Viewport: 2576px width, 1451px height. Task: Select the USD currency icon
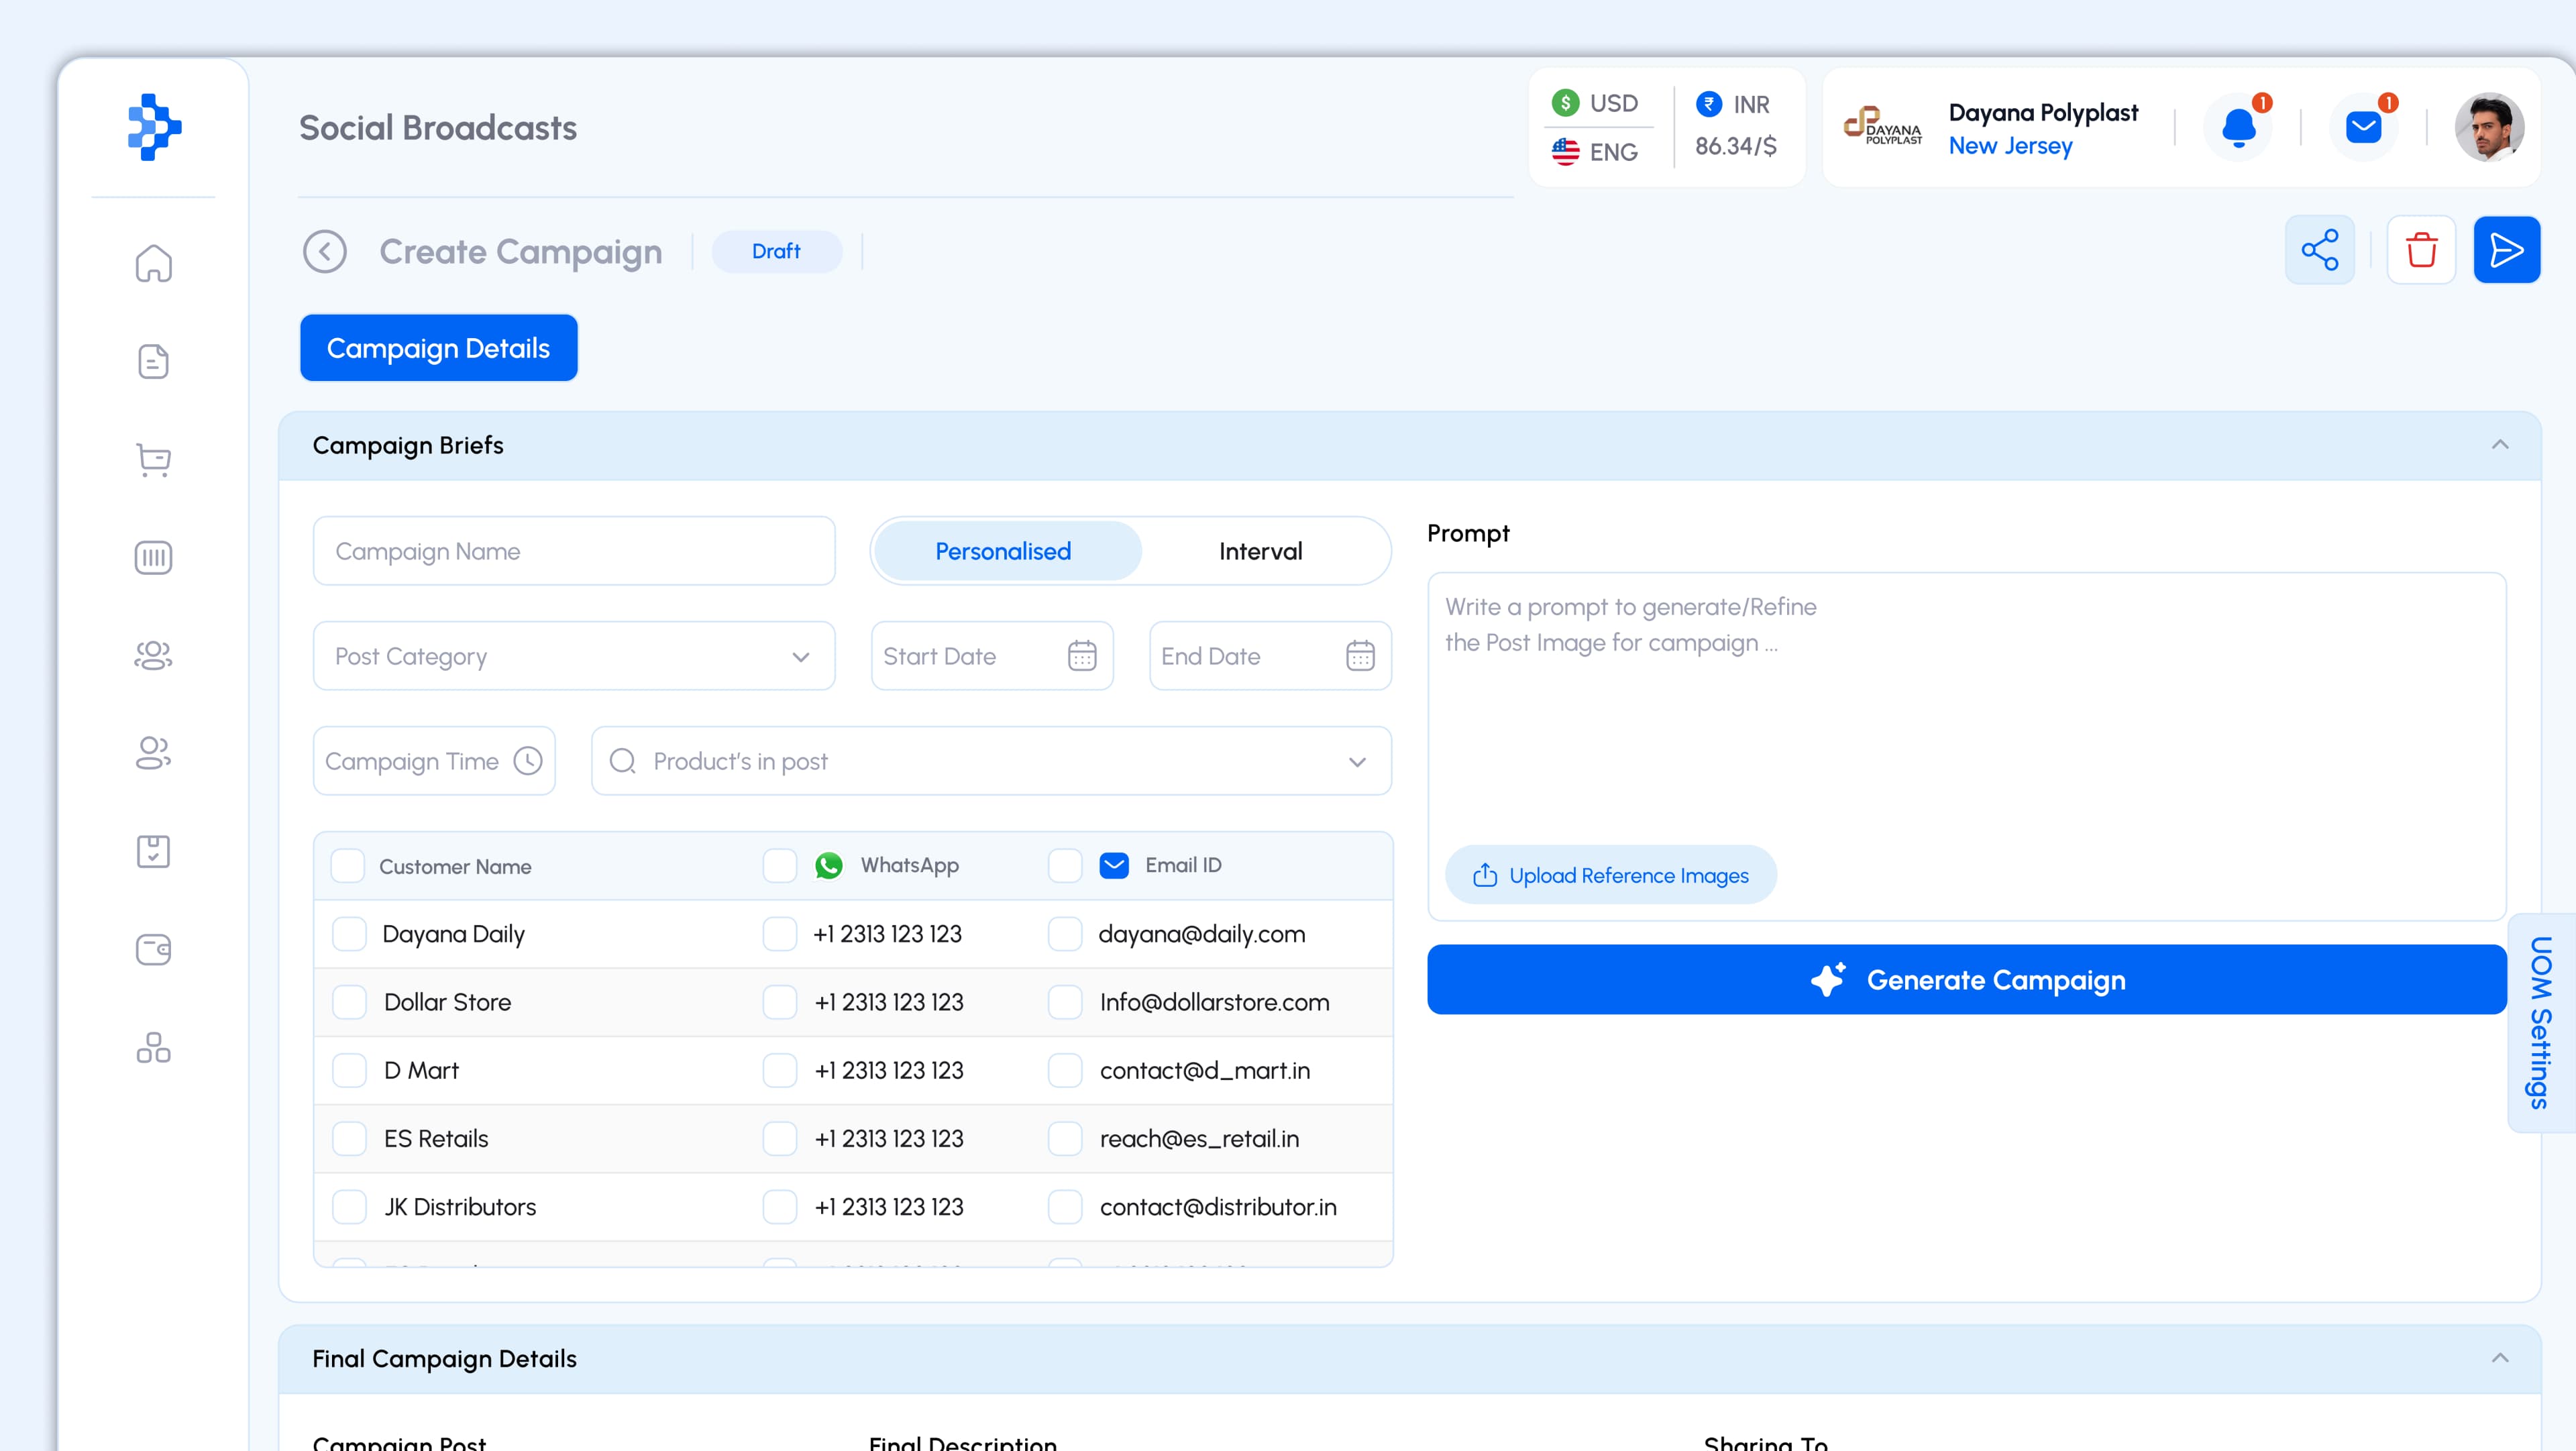1565,103
